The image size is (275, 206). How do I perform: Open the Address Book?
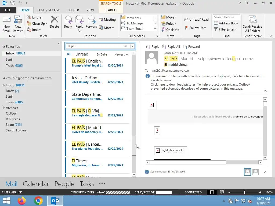[x=226, y=23]
